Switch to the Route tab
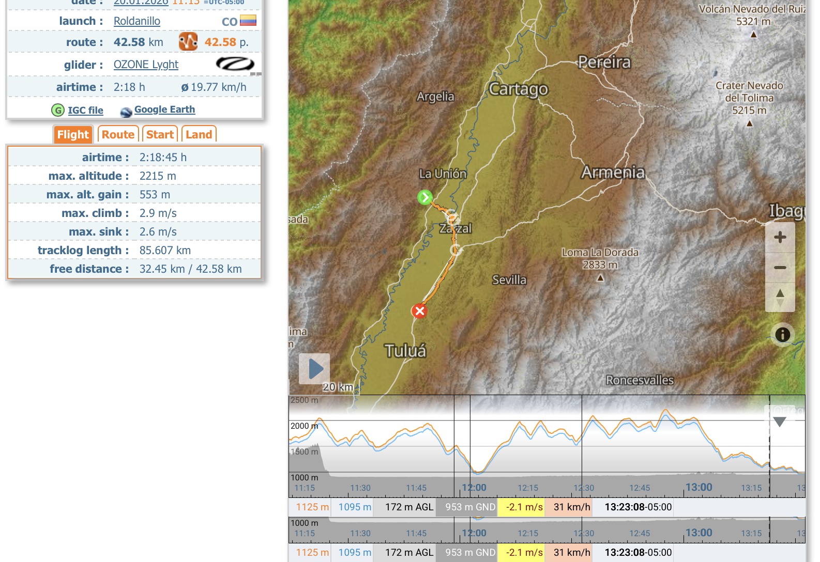 [x=118, y=134]
